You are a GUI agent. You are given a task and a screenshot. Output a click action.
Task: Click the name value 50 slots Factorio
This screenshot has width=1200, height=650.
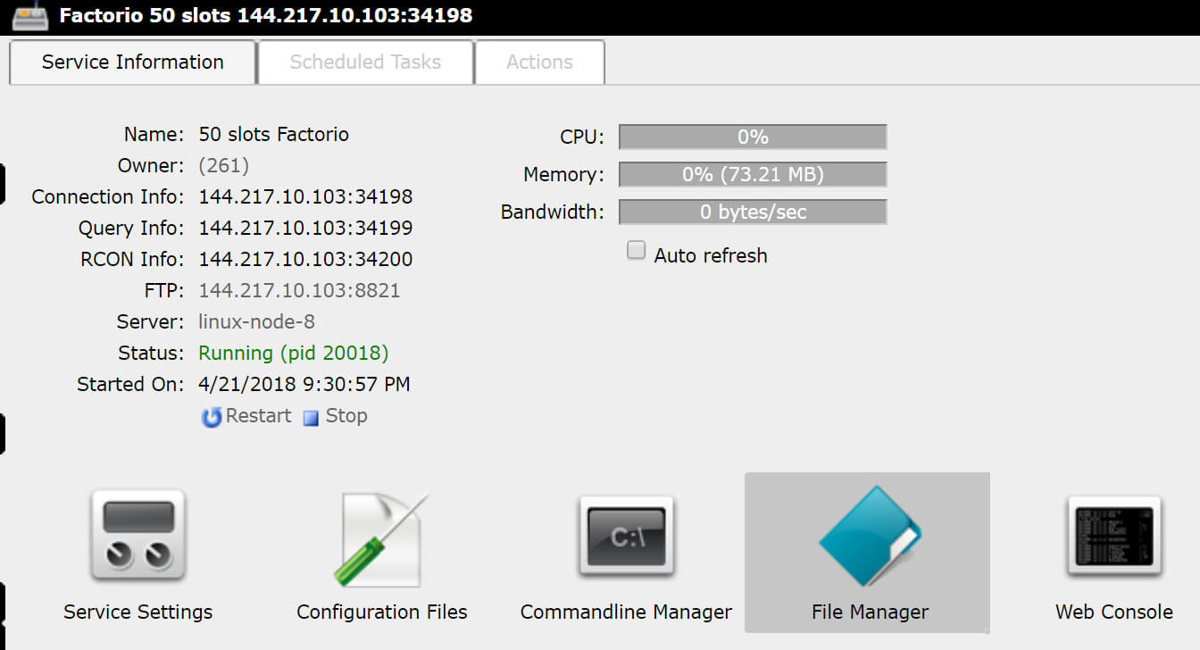tap(273, 135)
